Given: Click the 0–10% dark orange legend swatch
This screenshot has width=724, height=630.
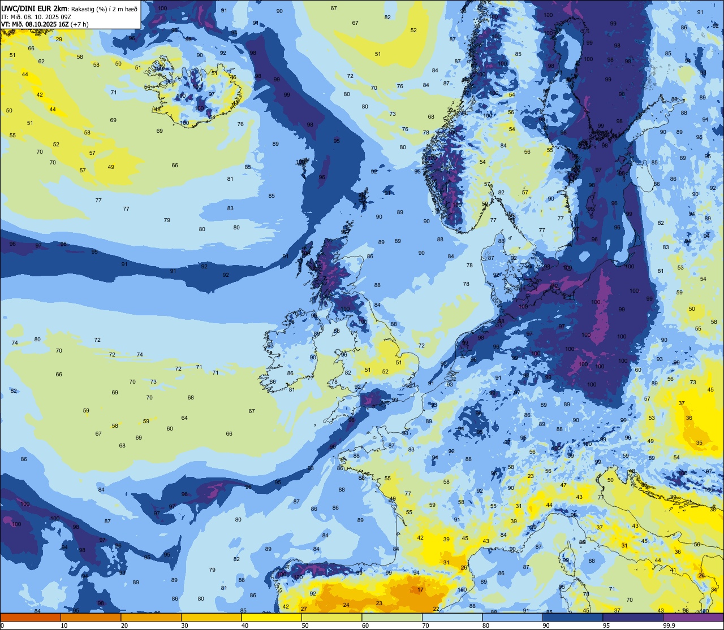Looking at the screenshot, I should click(x=31, y=617).
